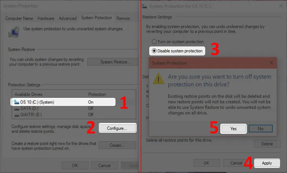The width and height of the screenshot is (287, 173).
Task: Click Apply in the OS 10 (C:) dialog
Action: click(267, 163)
